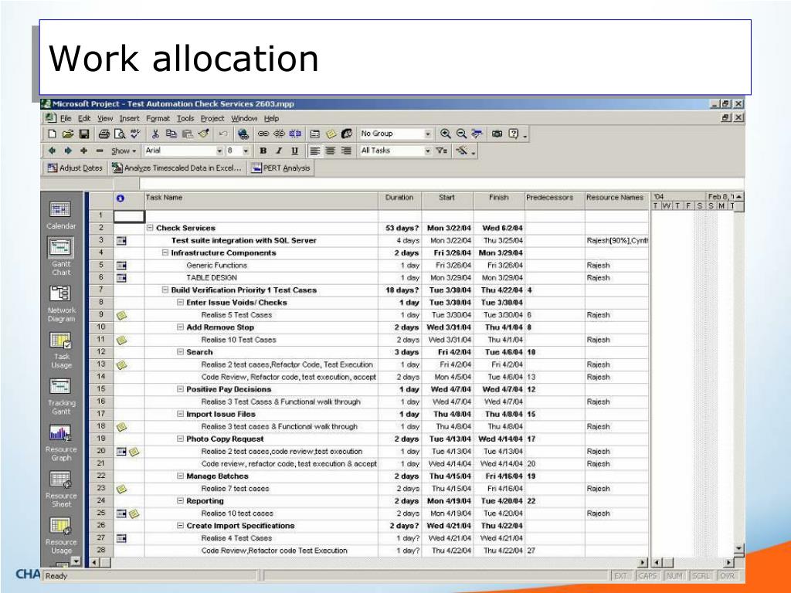The height and width of the screenshot is (593, 791).
Task: Click the PERT Analysis button
Action: click(281, 168)
